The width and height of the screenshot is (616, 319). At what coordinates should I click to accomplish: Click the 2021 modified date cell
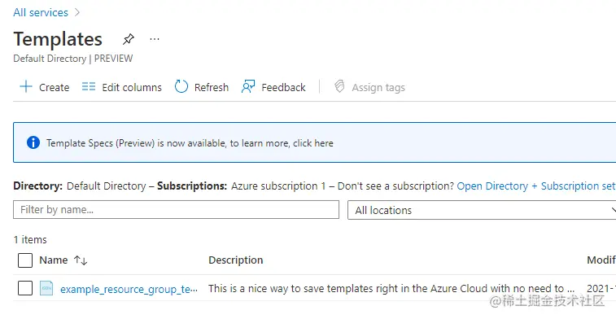click(601, 288)
